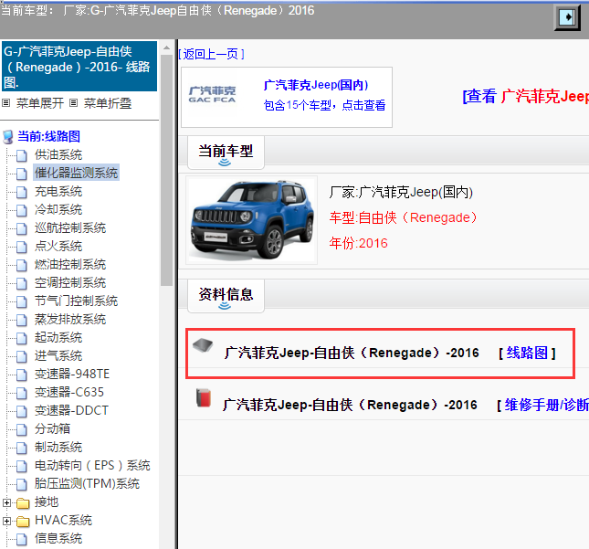This screenshot has height=549, width=589.
Task: Open 胎压监测(TPM)系统 entry
Action: [87, 483]
